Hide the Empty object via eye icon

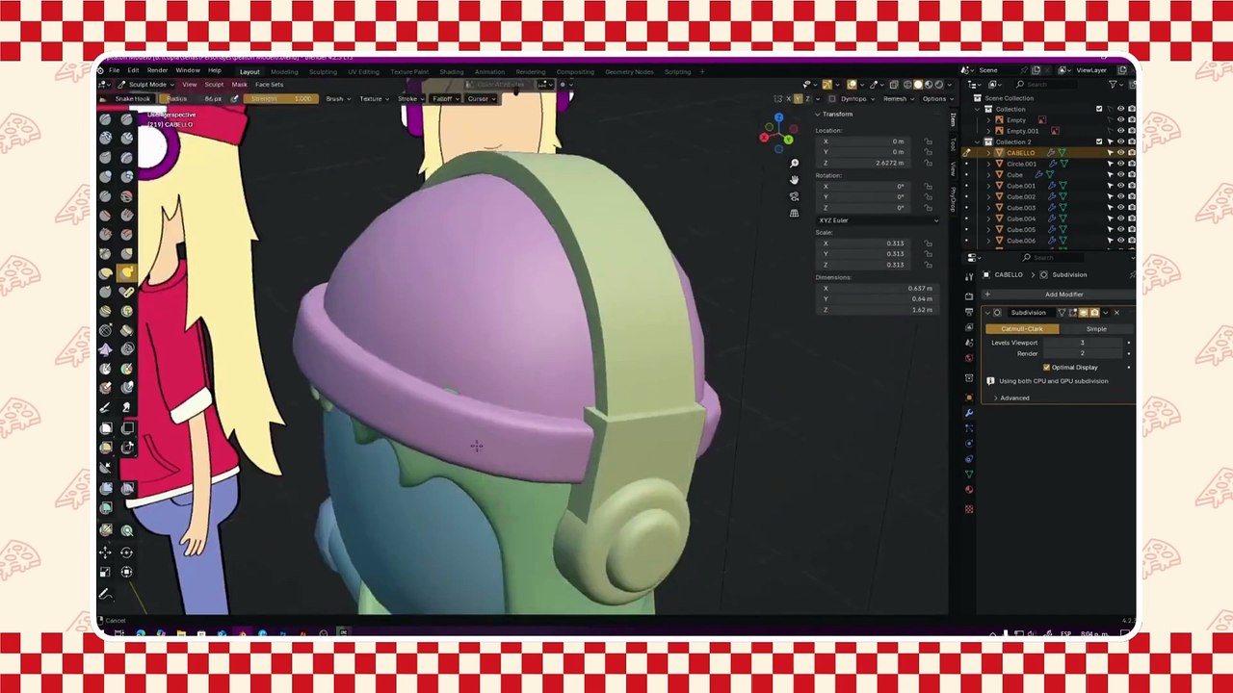[x=1119, y=120]
